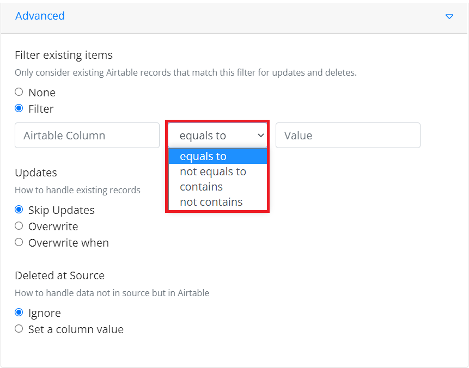Select Overwrite when radio button
Screen dimensions: 469x368
pos(19,242)
